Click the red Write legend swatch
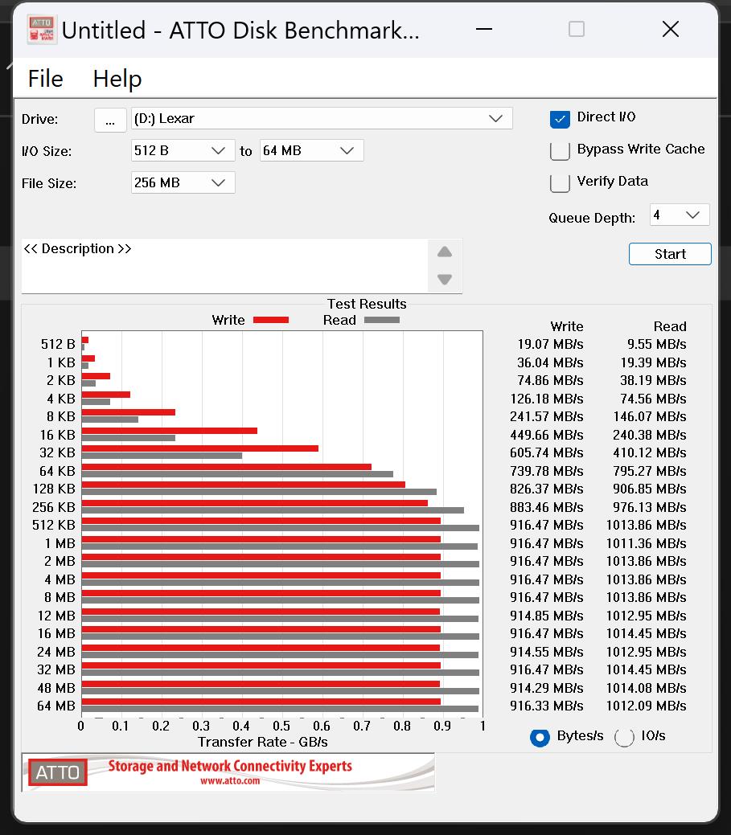731x835 pixels. (271, 320)
